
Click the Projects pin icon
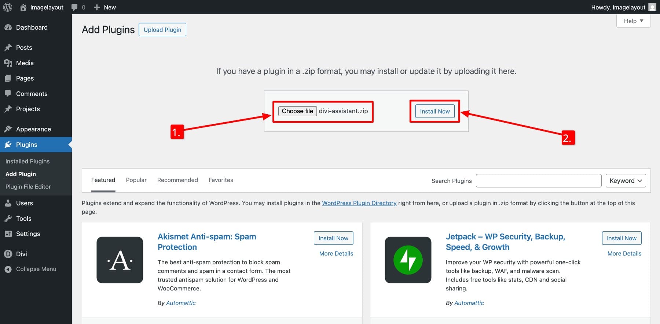[x=8, y=109]
